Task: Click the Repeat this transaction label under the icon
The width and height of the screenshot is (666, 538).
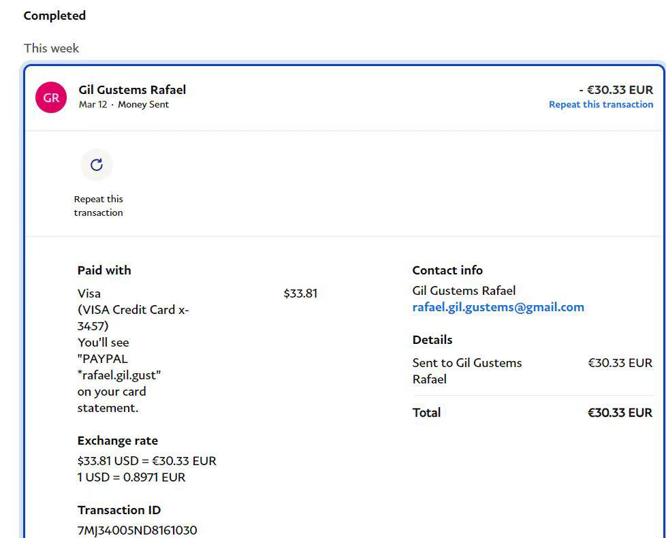Action: (x=99, y=206)
